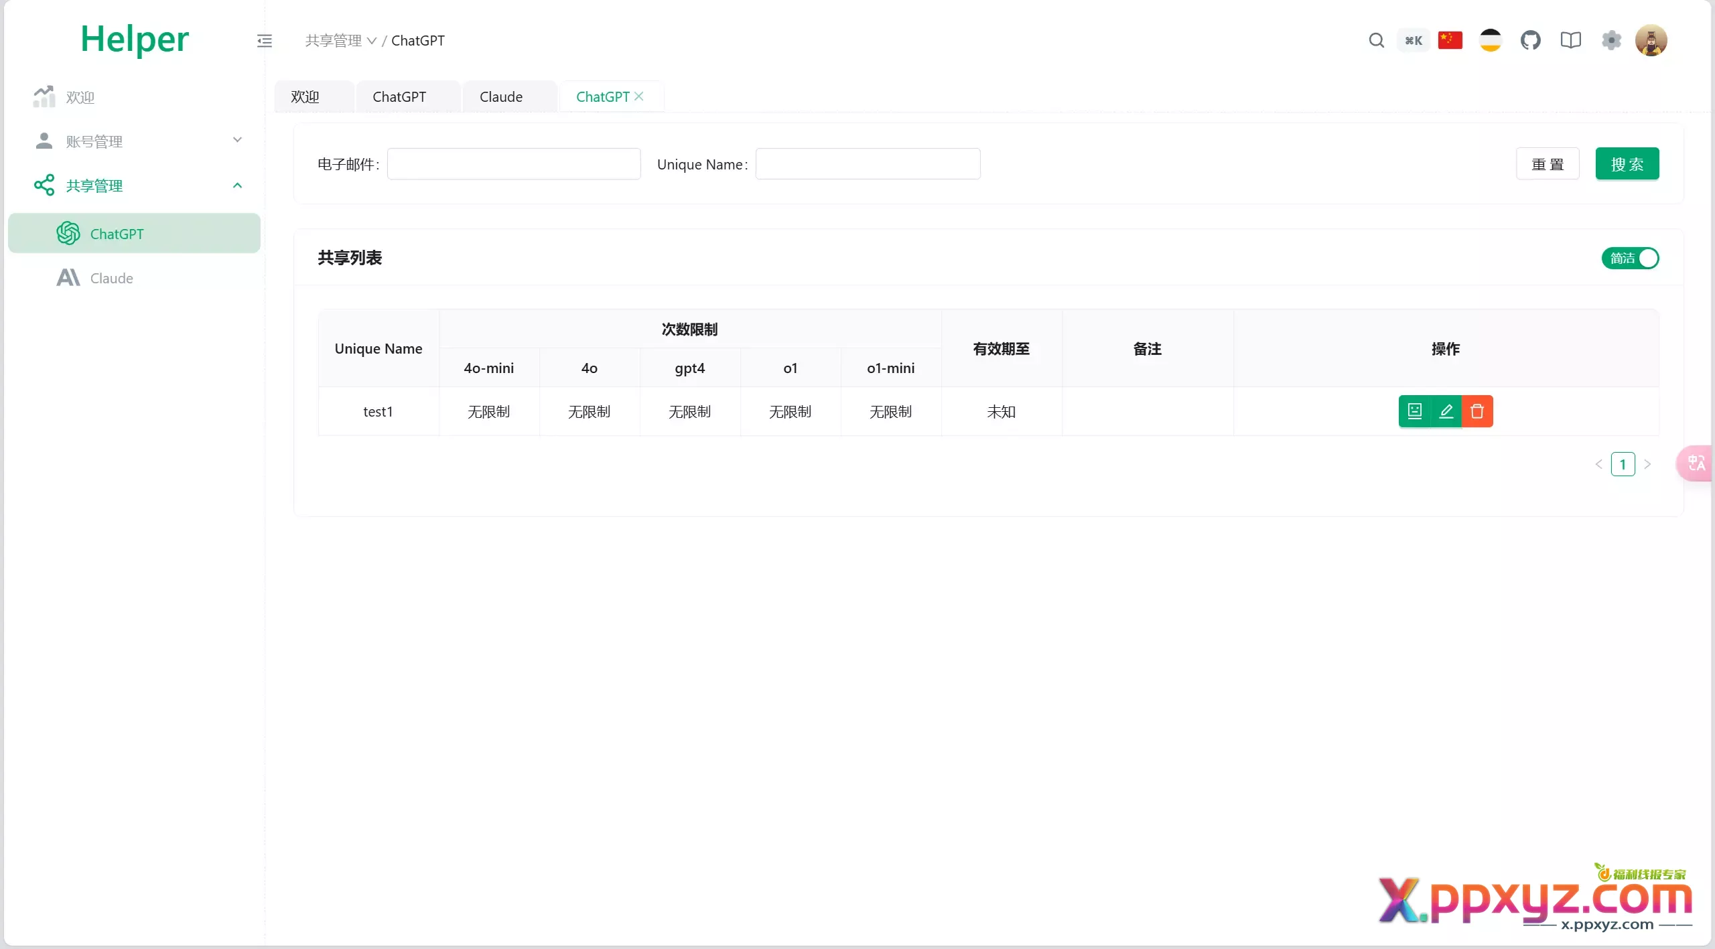Click the 未知 expiry cell
This screenshot has height=949, width=1715.
coord(1001,412)
